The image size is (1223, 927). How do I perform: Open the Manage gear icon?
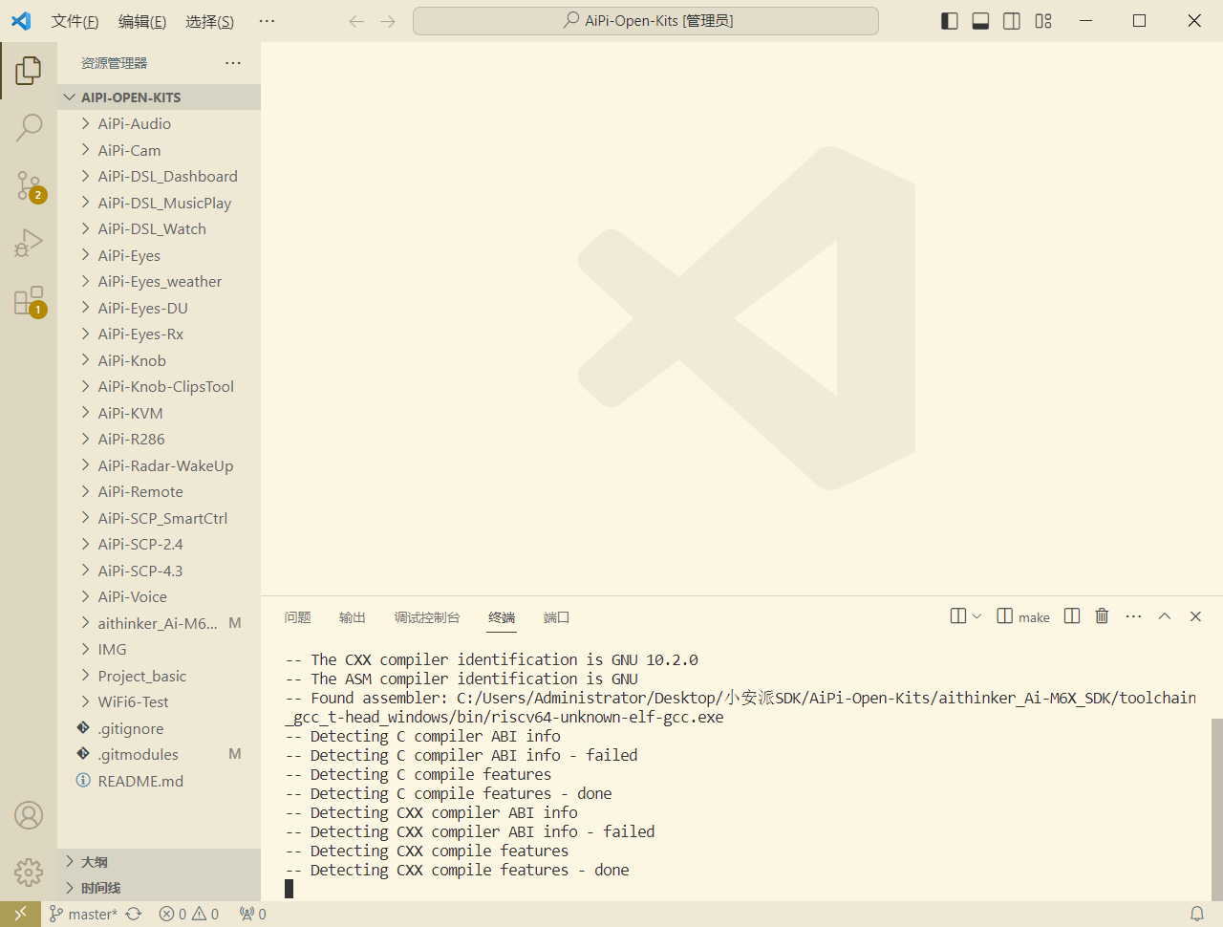pos(29,872)
